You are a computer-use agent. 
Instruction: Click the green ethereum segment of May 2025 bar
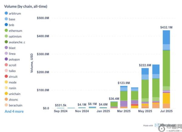[x=145, y=89]
